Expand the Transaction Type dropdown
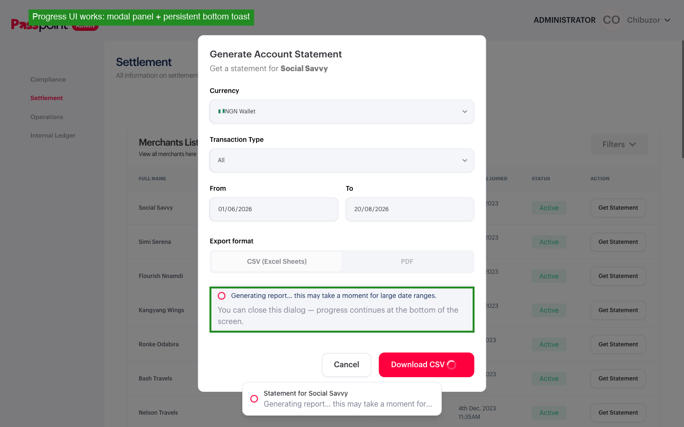Viewport: 684px width, 427px height. (x=342, y=160)
